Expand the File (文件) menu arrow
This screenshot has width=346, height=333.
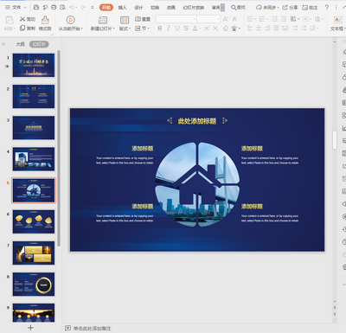(25, 7)
